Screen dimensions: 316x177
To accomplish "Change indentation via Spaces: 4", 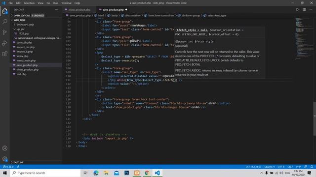I will 270,167.
